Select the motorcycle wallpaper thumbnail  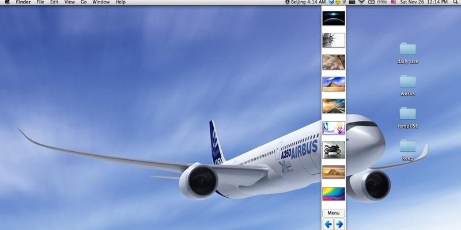334,150
